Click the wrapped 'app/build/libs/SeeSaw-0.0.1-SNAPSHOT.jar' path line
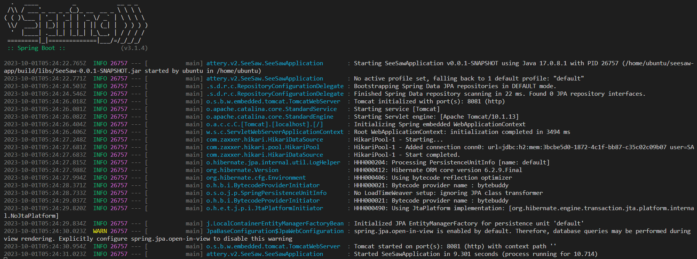This screenshot has height=259, width=697. (x=132, y=71)
